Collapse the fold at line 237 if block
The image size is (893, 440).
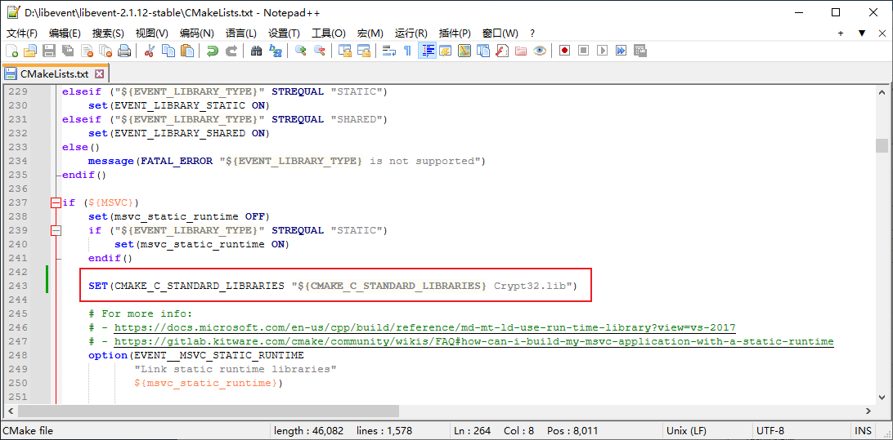(x=56, y=202)
